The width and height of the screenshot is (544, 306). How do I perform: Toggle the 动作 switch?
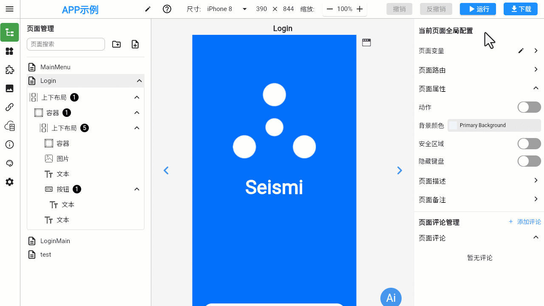[x=529, y=107]
